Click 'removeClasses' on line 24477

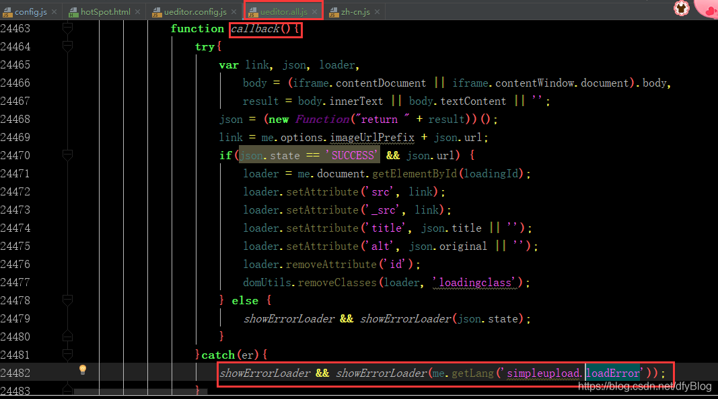coord(337,282)
